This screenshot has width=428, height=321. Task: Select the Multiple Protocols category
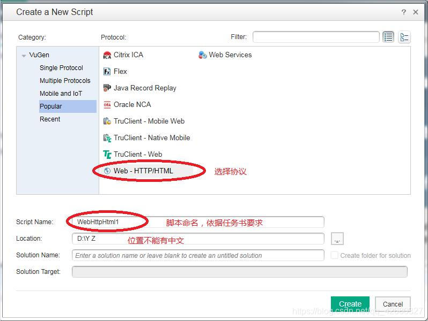click(x=65, y=81)
